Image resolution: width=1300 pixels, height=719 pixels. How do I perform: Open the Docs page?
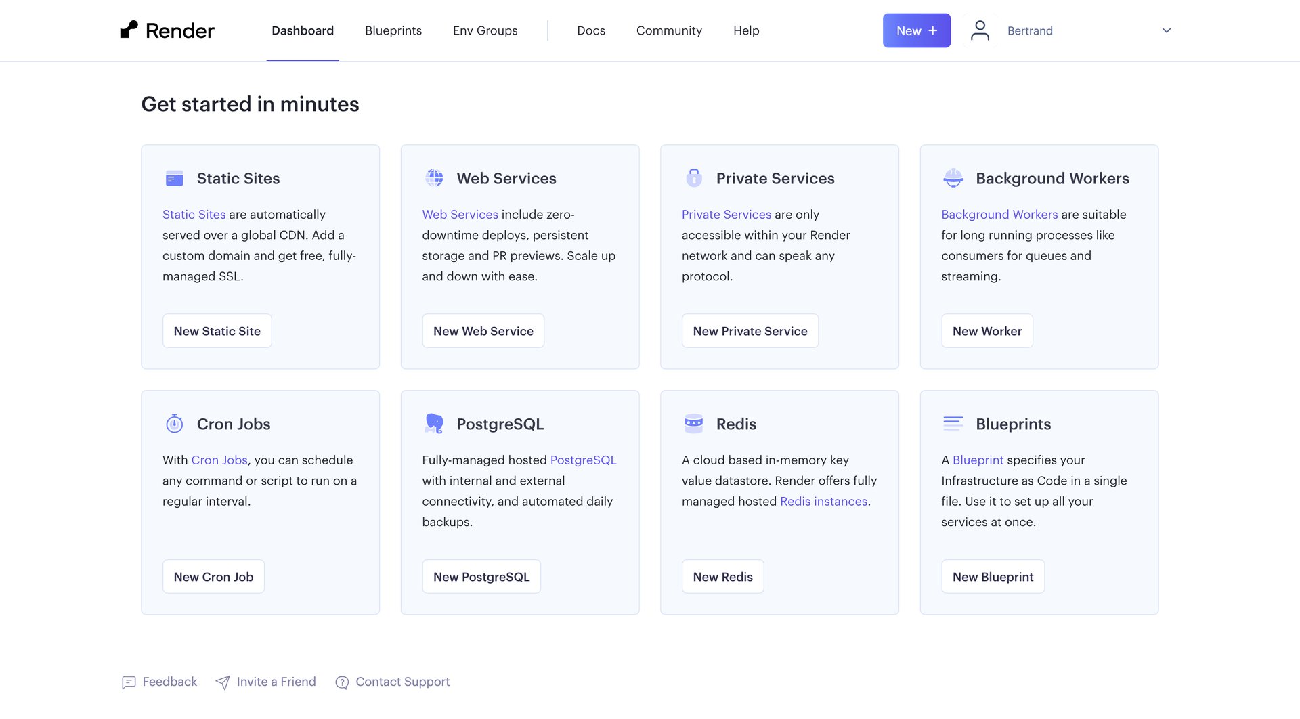click(x=591, y=30)
